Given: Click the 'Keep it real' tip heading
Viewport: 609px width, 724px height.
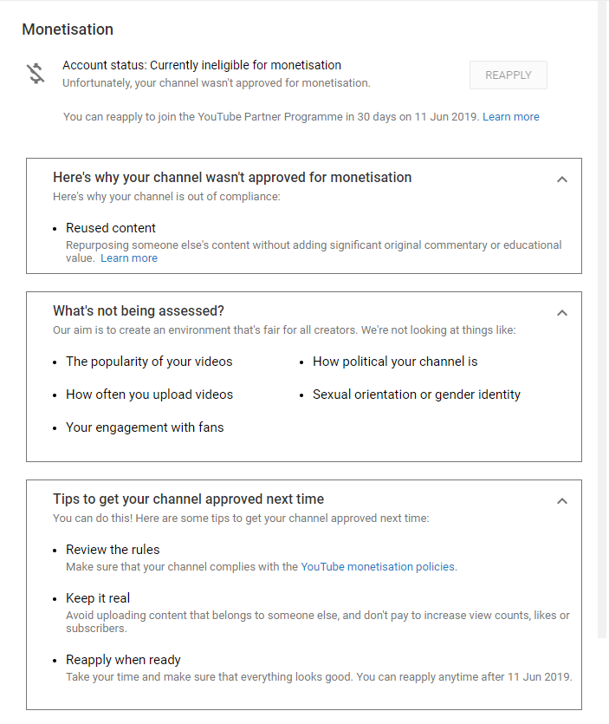Looking at the screenshot, I should pyautogui.click(x=98, y=598).
